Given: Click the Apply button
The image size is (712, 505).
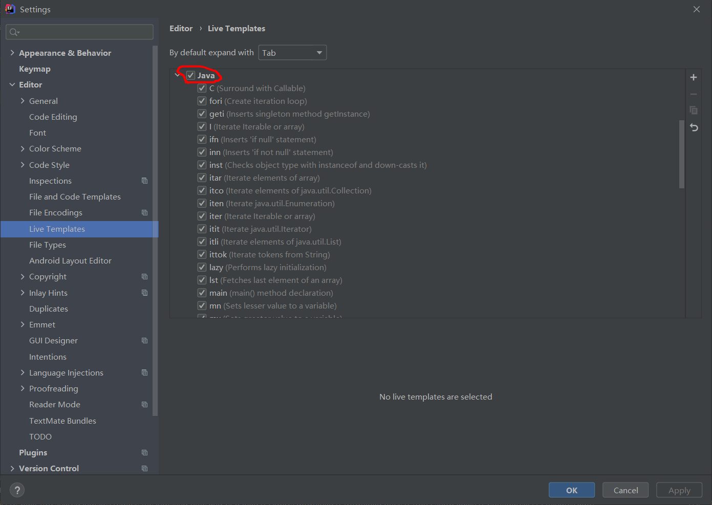Looking at the screenshot, I should coord(679,490).
